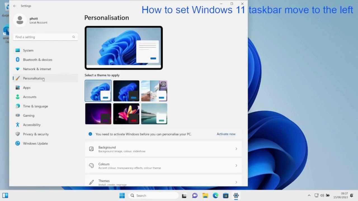Click the Personalisation paintbrush icon

[18, 78]
